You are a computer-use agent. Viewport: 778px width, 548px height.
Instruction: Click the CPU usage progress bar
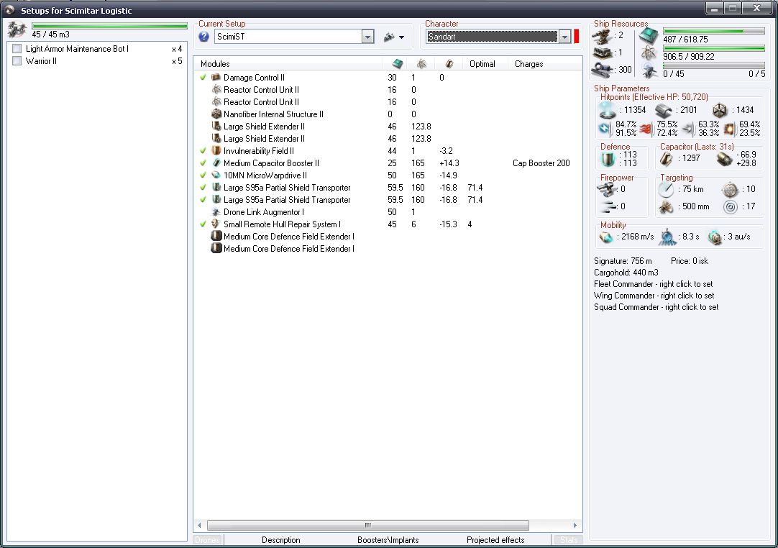pyautogui.click(x=713, y=31)
